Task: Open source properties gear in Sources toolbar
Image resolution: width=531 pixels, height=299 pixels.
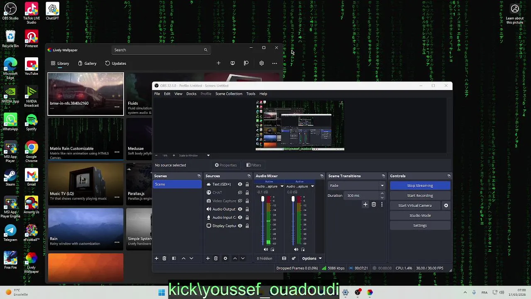Action: pyautogui.click(x=225, y=258)
